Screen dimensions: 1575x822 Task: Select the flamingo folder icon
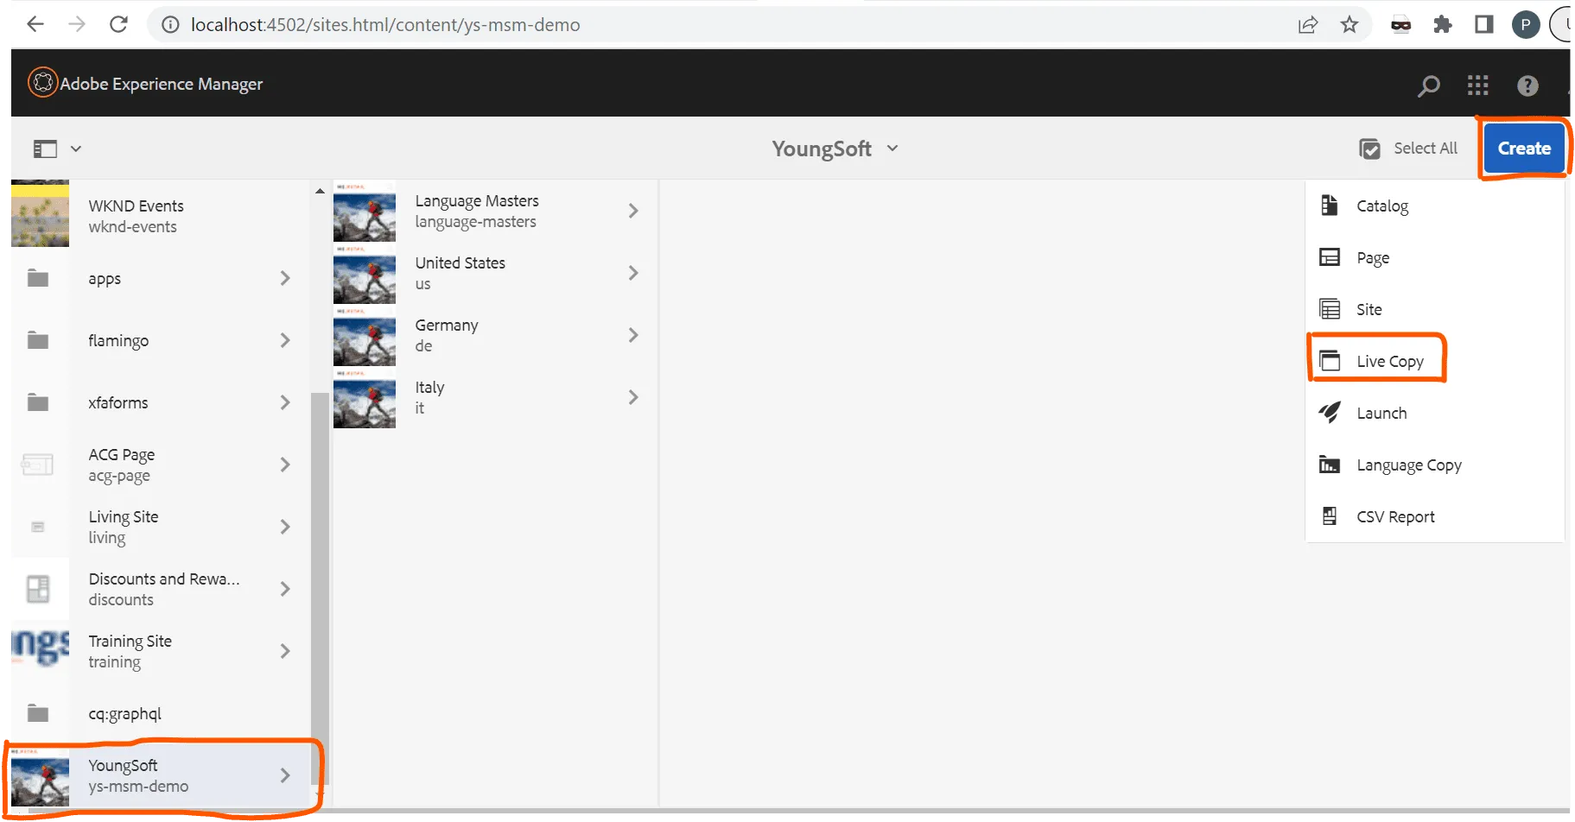pyautogui.click(x=38, y=340)
